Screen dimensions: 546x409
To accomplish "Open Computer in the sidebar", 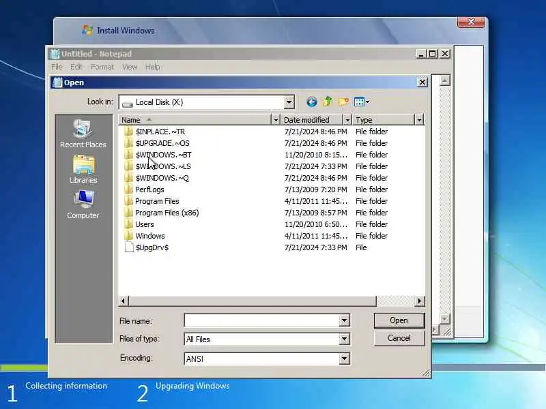I will pyautogui.click(x=83, y=205).
